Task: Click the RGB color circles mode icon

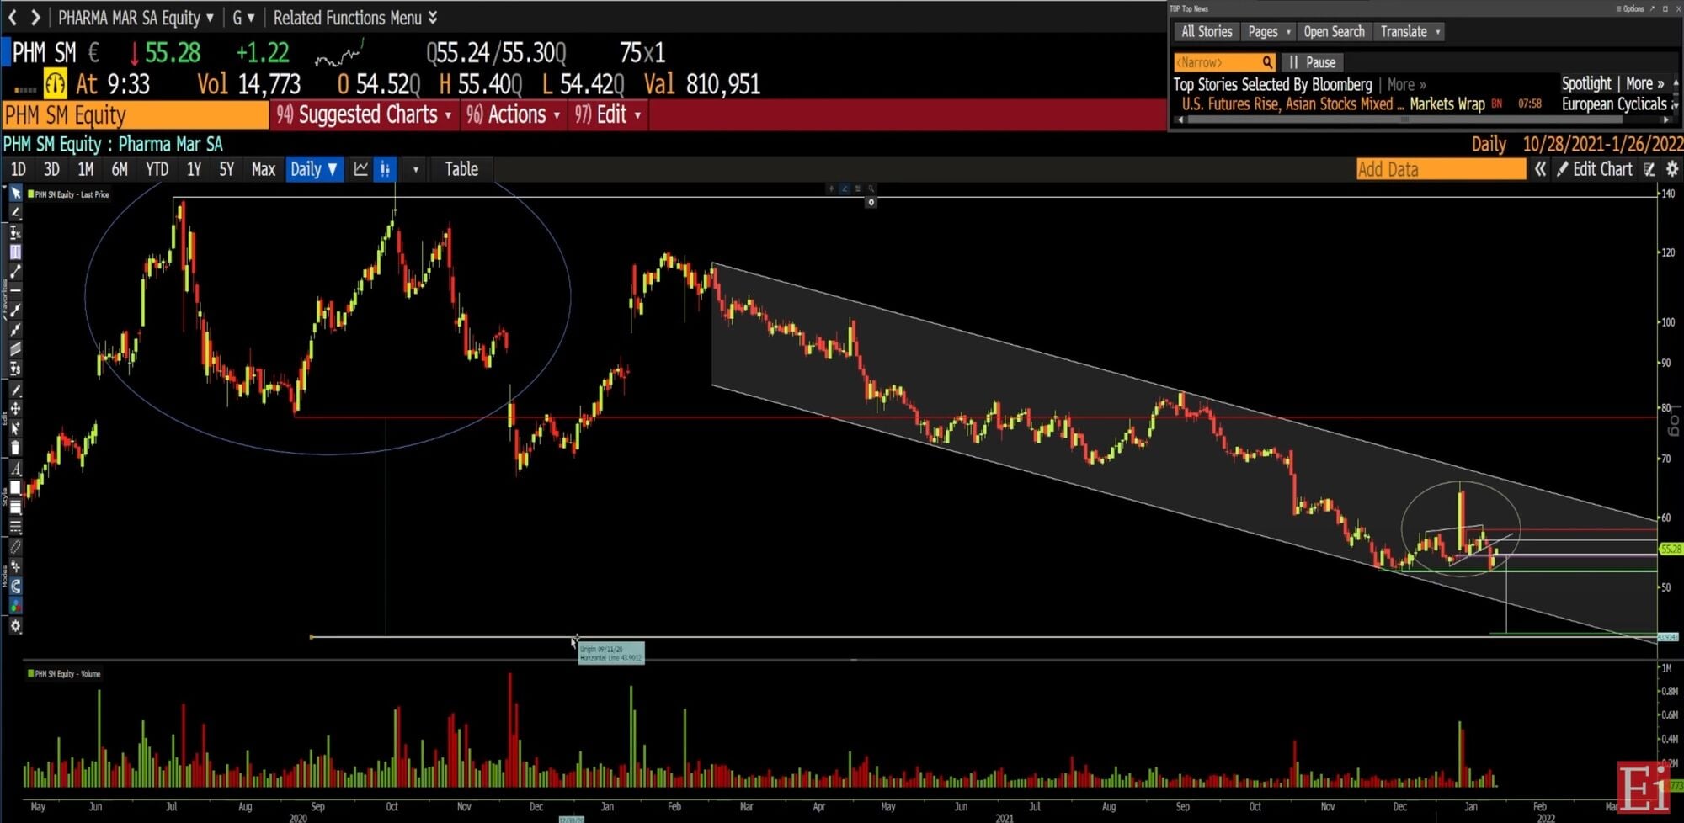Action: click(15, 606)
